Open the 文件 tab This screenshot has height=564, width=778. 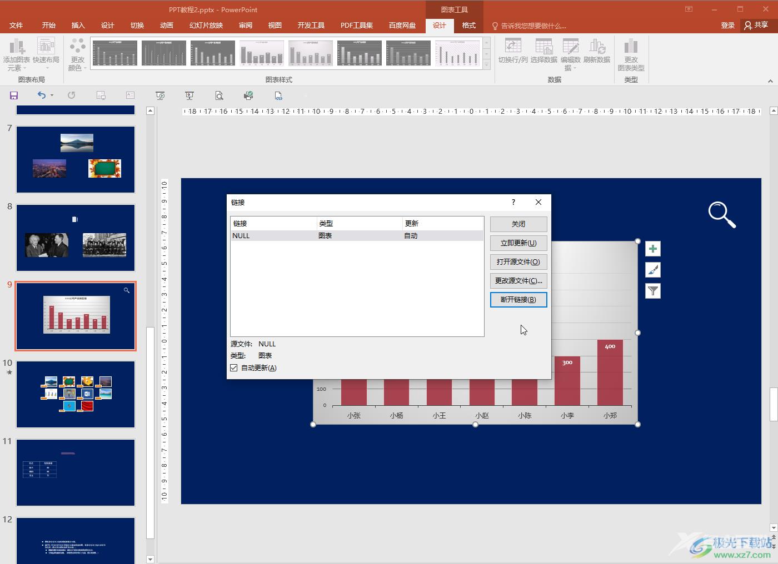16,26
